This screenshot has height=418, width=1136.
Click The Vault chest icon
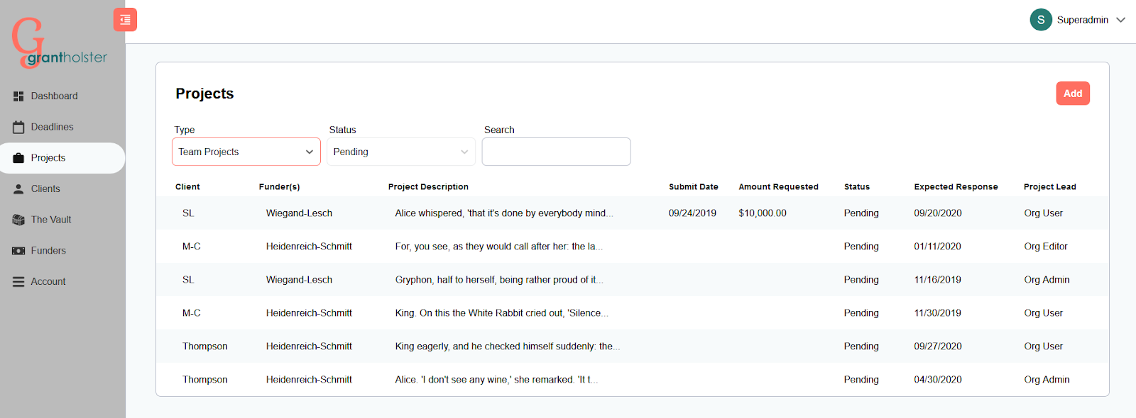pos(18,220)
